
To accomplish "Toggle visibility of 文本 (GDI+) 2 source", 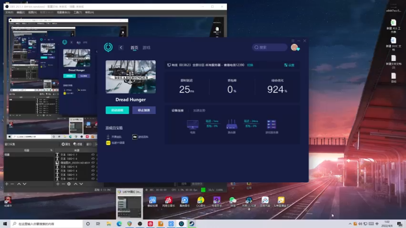I will 93,179.
